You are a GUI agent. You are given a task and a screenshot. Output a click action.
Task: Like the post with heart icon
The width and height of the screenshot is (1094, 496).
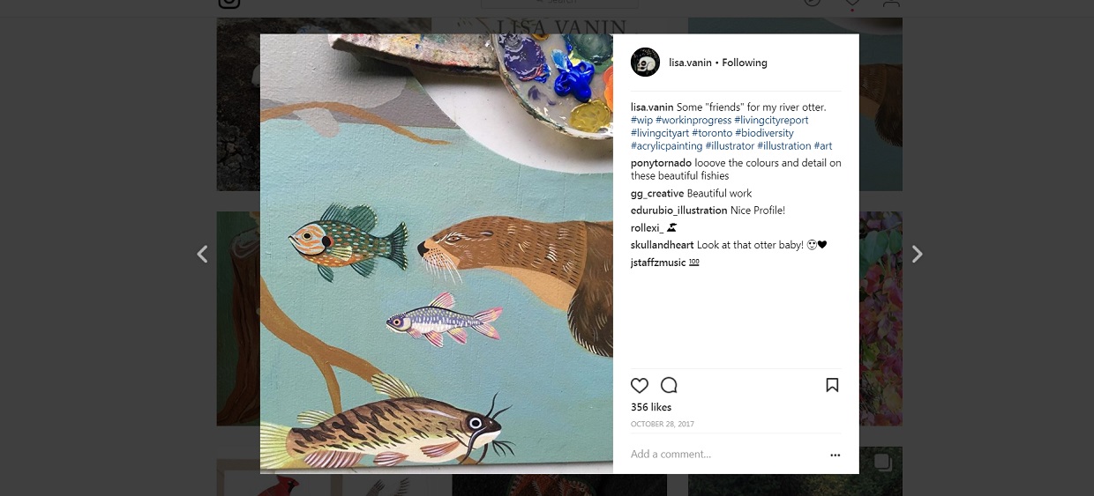tap(640, 385)
